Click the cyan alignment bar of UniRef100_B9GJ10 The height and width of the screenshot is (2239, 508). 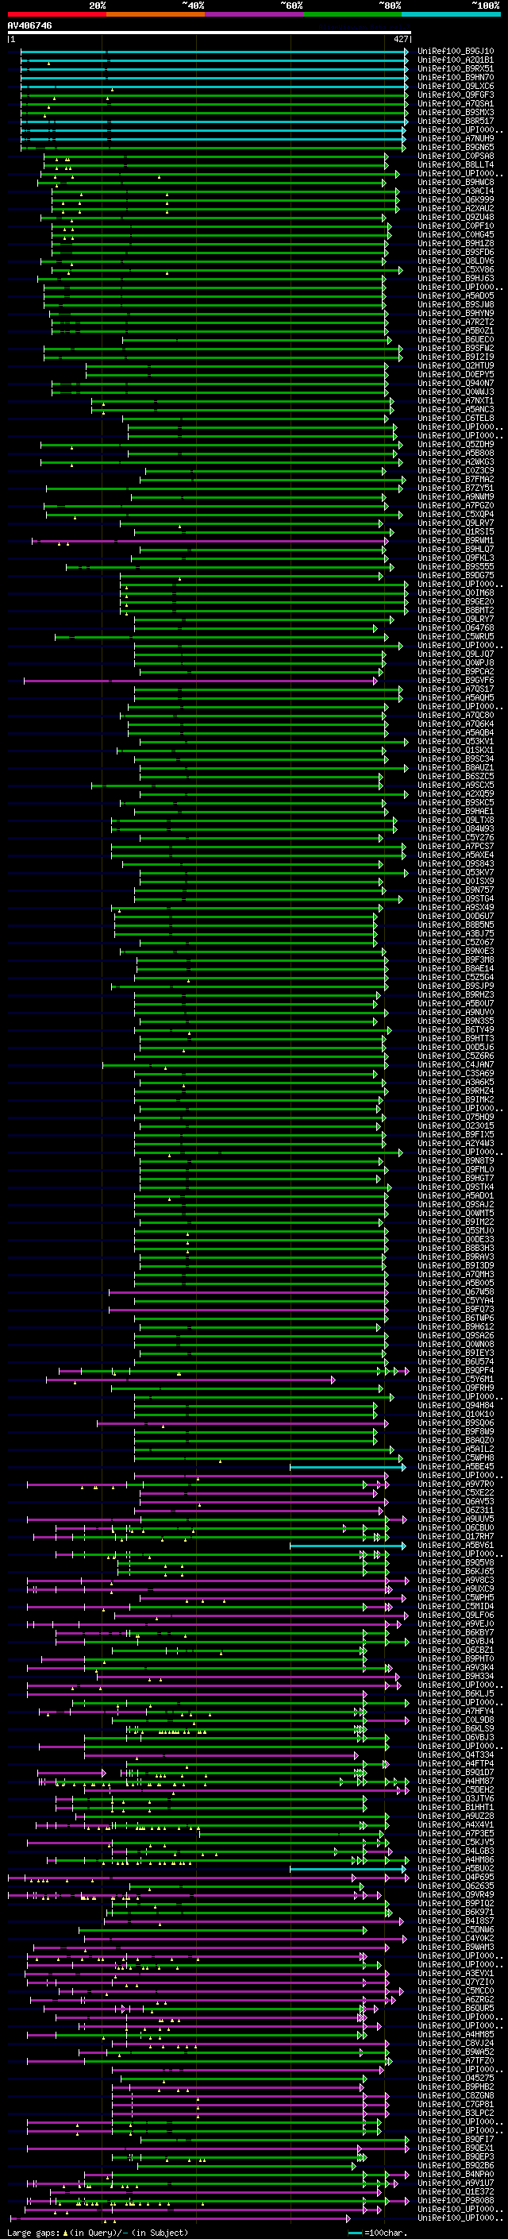pos(214,52)
